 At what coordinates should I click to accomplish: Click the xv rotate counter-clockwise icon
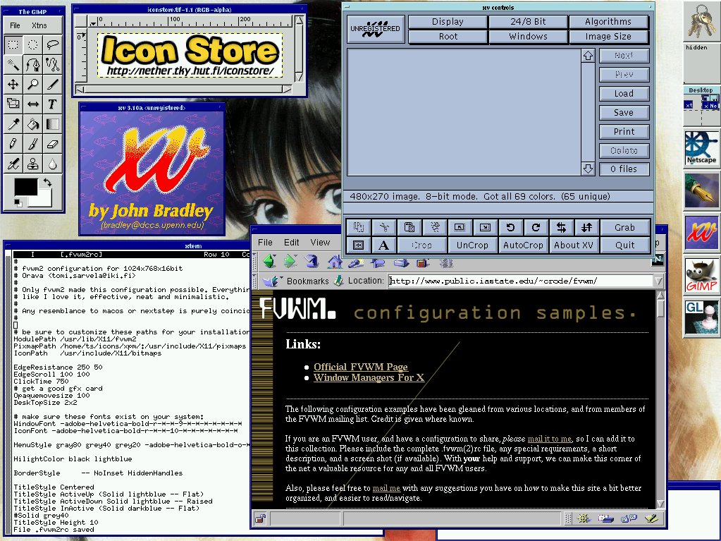(510, 227)
